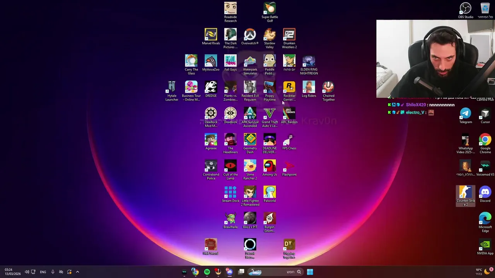Open the volume speaker tray icon

27,272
